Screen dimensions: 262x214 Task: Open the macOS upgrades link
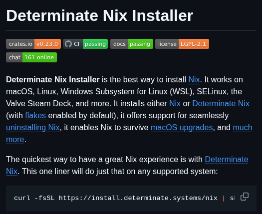click(x=182, y=128)
